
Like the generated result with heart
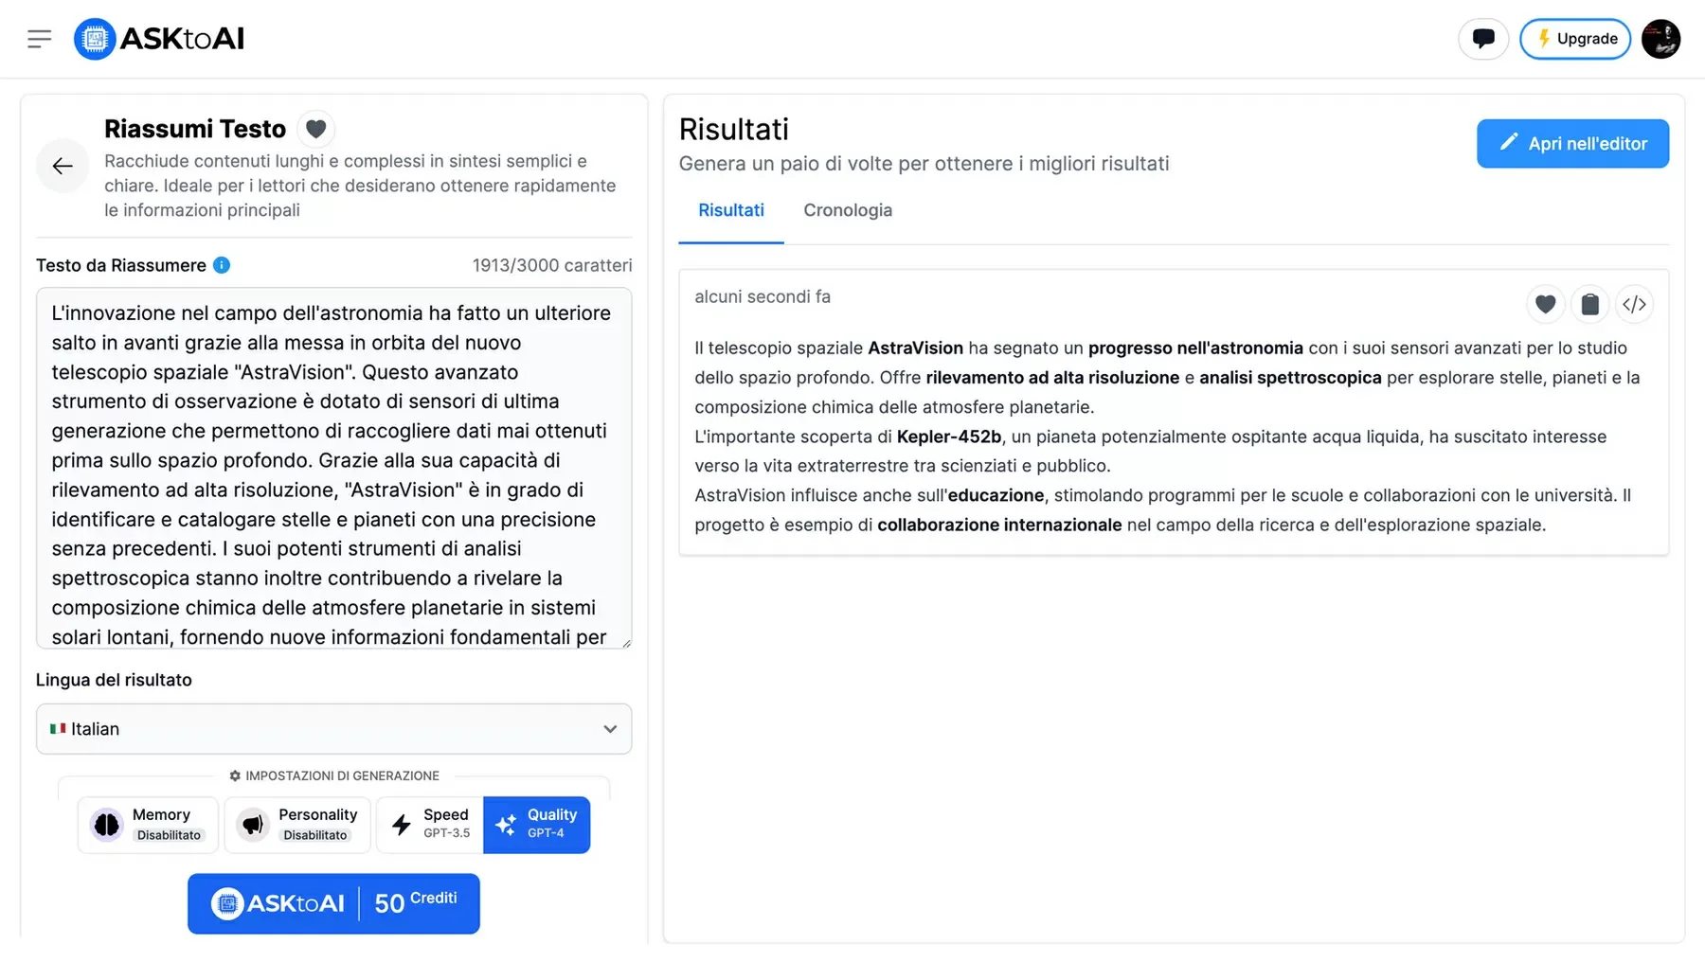1545,304
